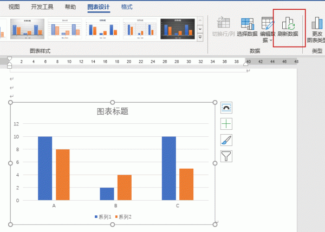Click the 选择数据 (Select Data) icon
325x232 pixels.
pos(247,25)
